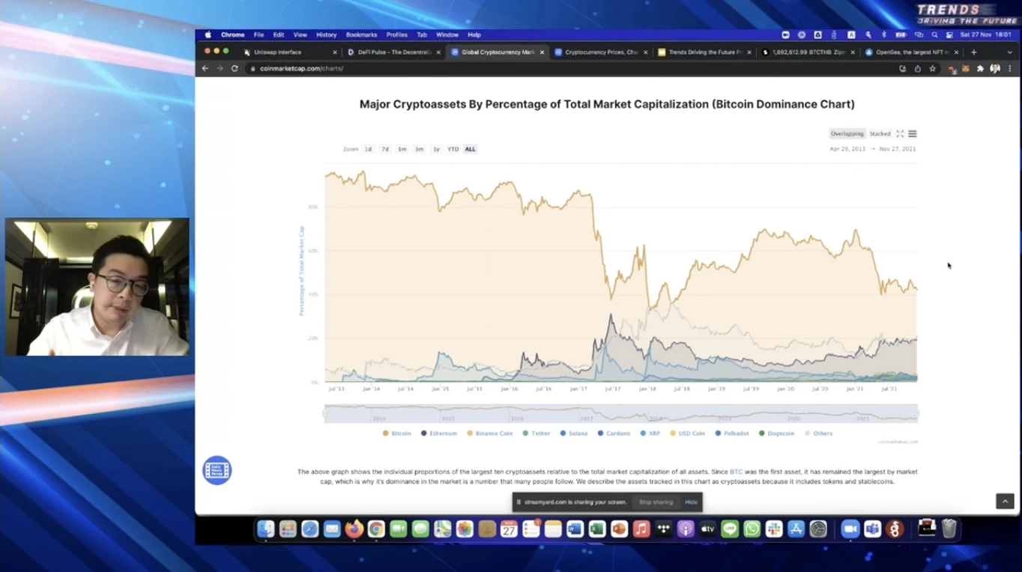This screenshot has width=1022, height=572.
Task: Click the Daily Music Recap circular logo
Action: pyautogui.click(x=217, y=469)
